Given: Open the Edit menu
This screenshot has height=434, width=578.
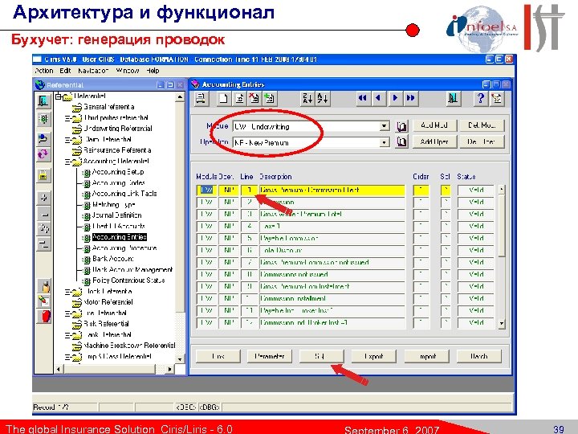Looking at the screenshot, I should click(65, 71).
